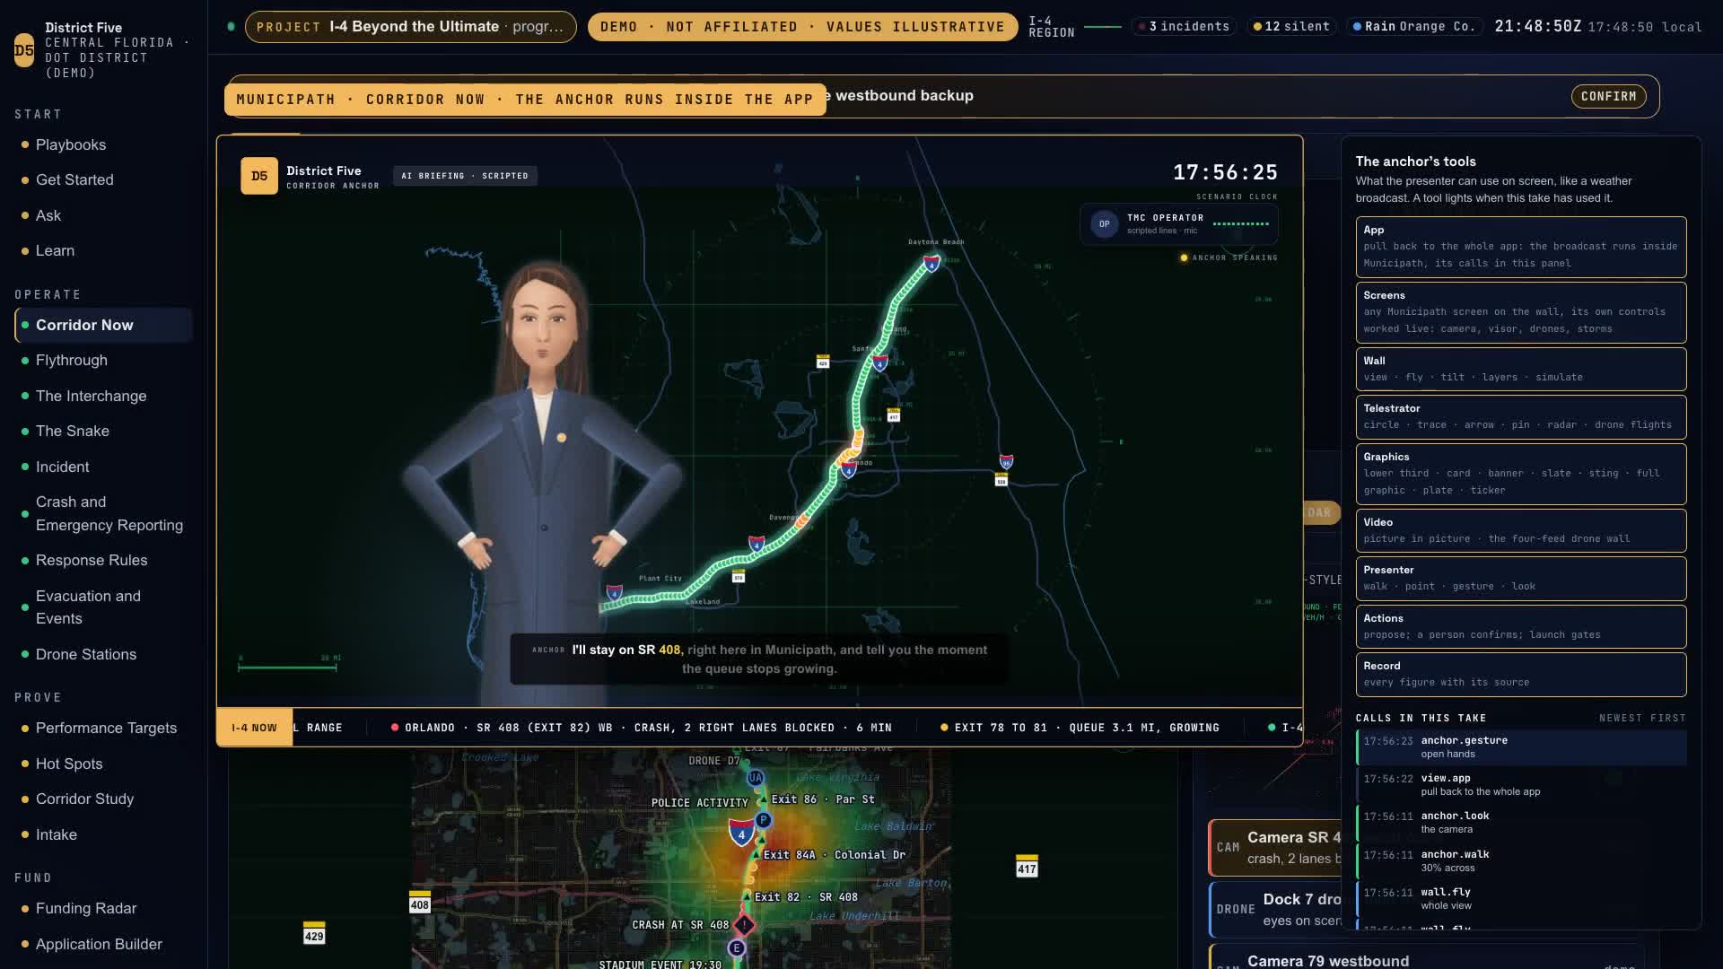
Task: Click the anchor.walk 30% across entry
Action: pyautogui.click(x=1521, y=861)
